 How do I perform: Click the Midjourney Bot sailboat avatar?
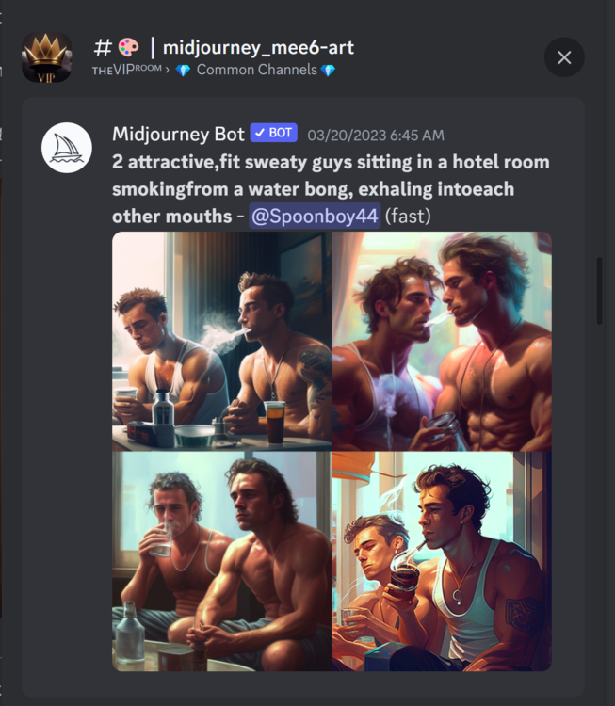pyautogui.click(x=67, y=148)
